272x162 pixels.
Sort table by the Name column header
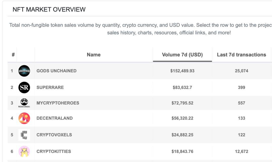94,55
